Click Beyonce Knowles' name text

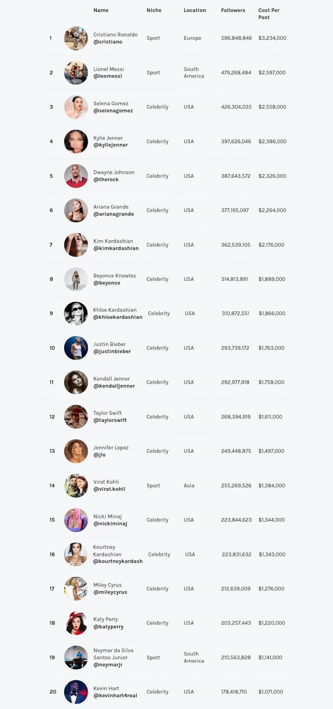[x=114, y=276]
